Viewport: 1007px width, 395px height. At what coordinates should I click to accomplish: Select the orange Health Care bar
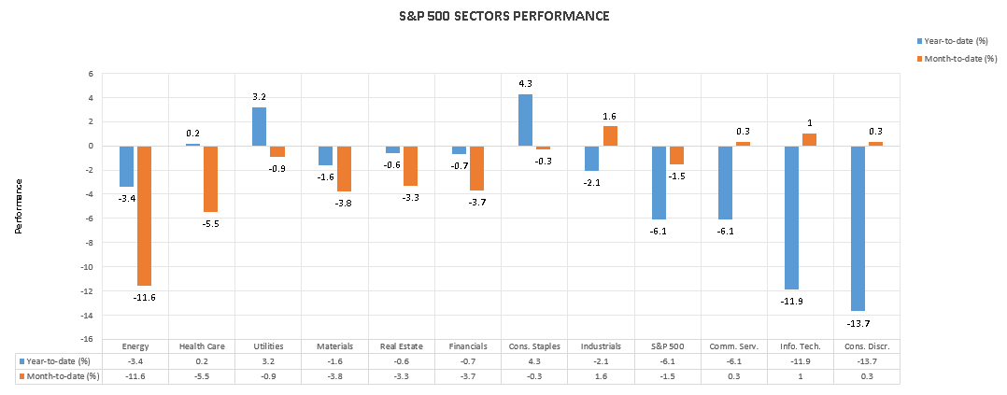pos(209,178)
